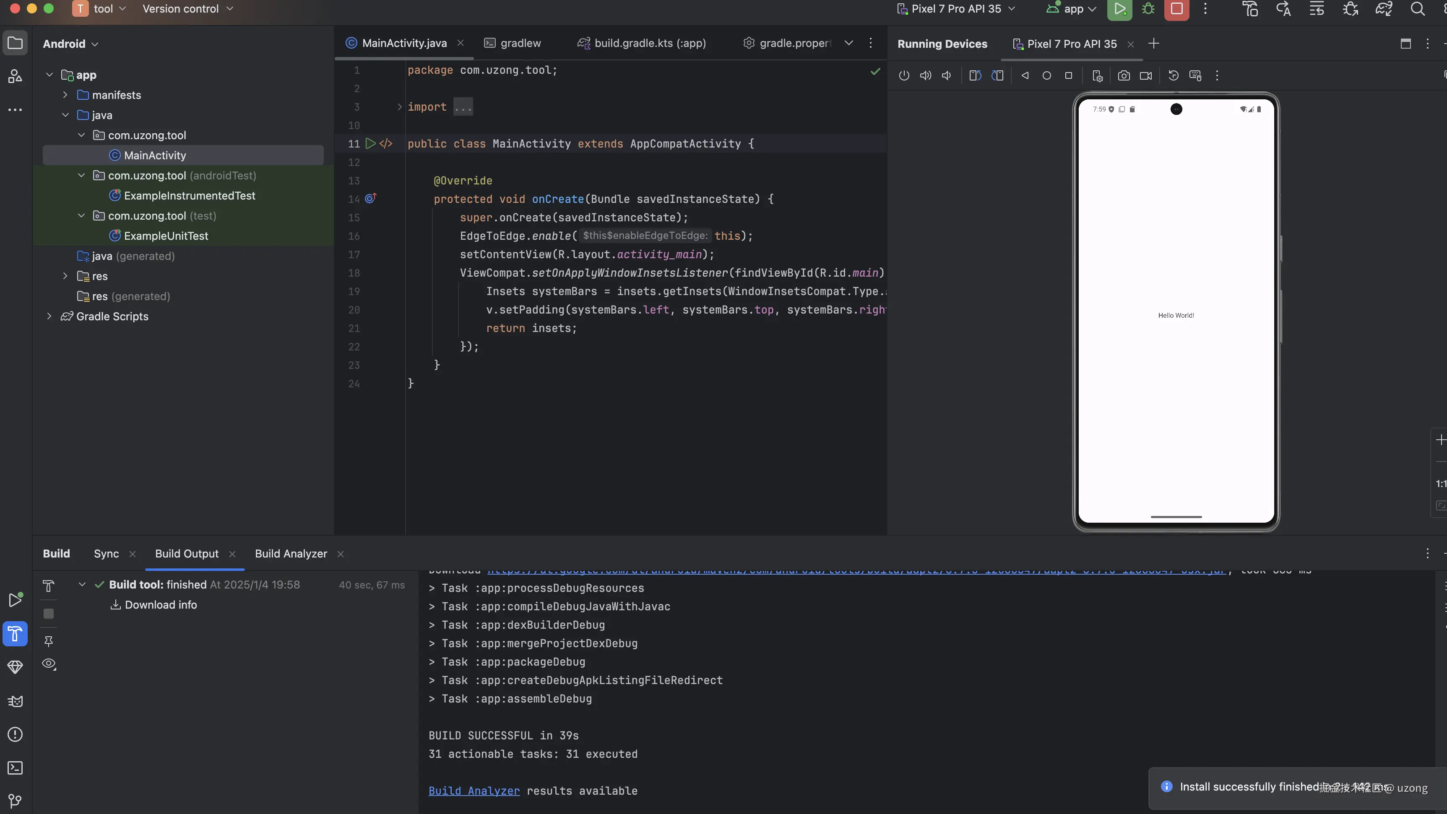Expand Gradle Scripts node
The height and width of the screenshot is (814, 1447).
click(x=49, y=316)
